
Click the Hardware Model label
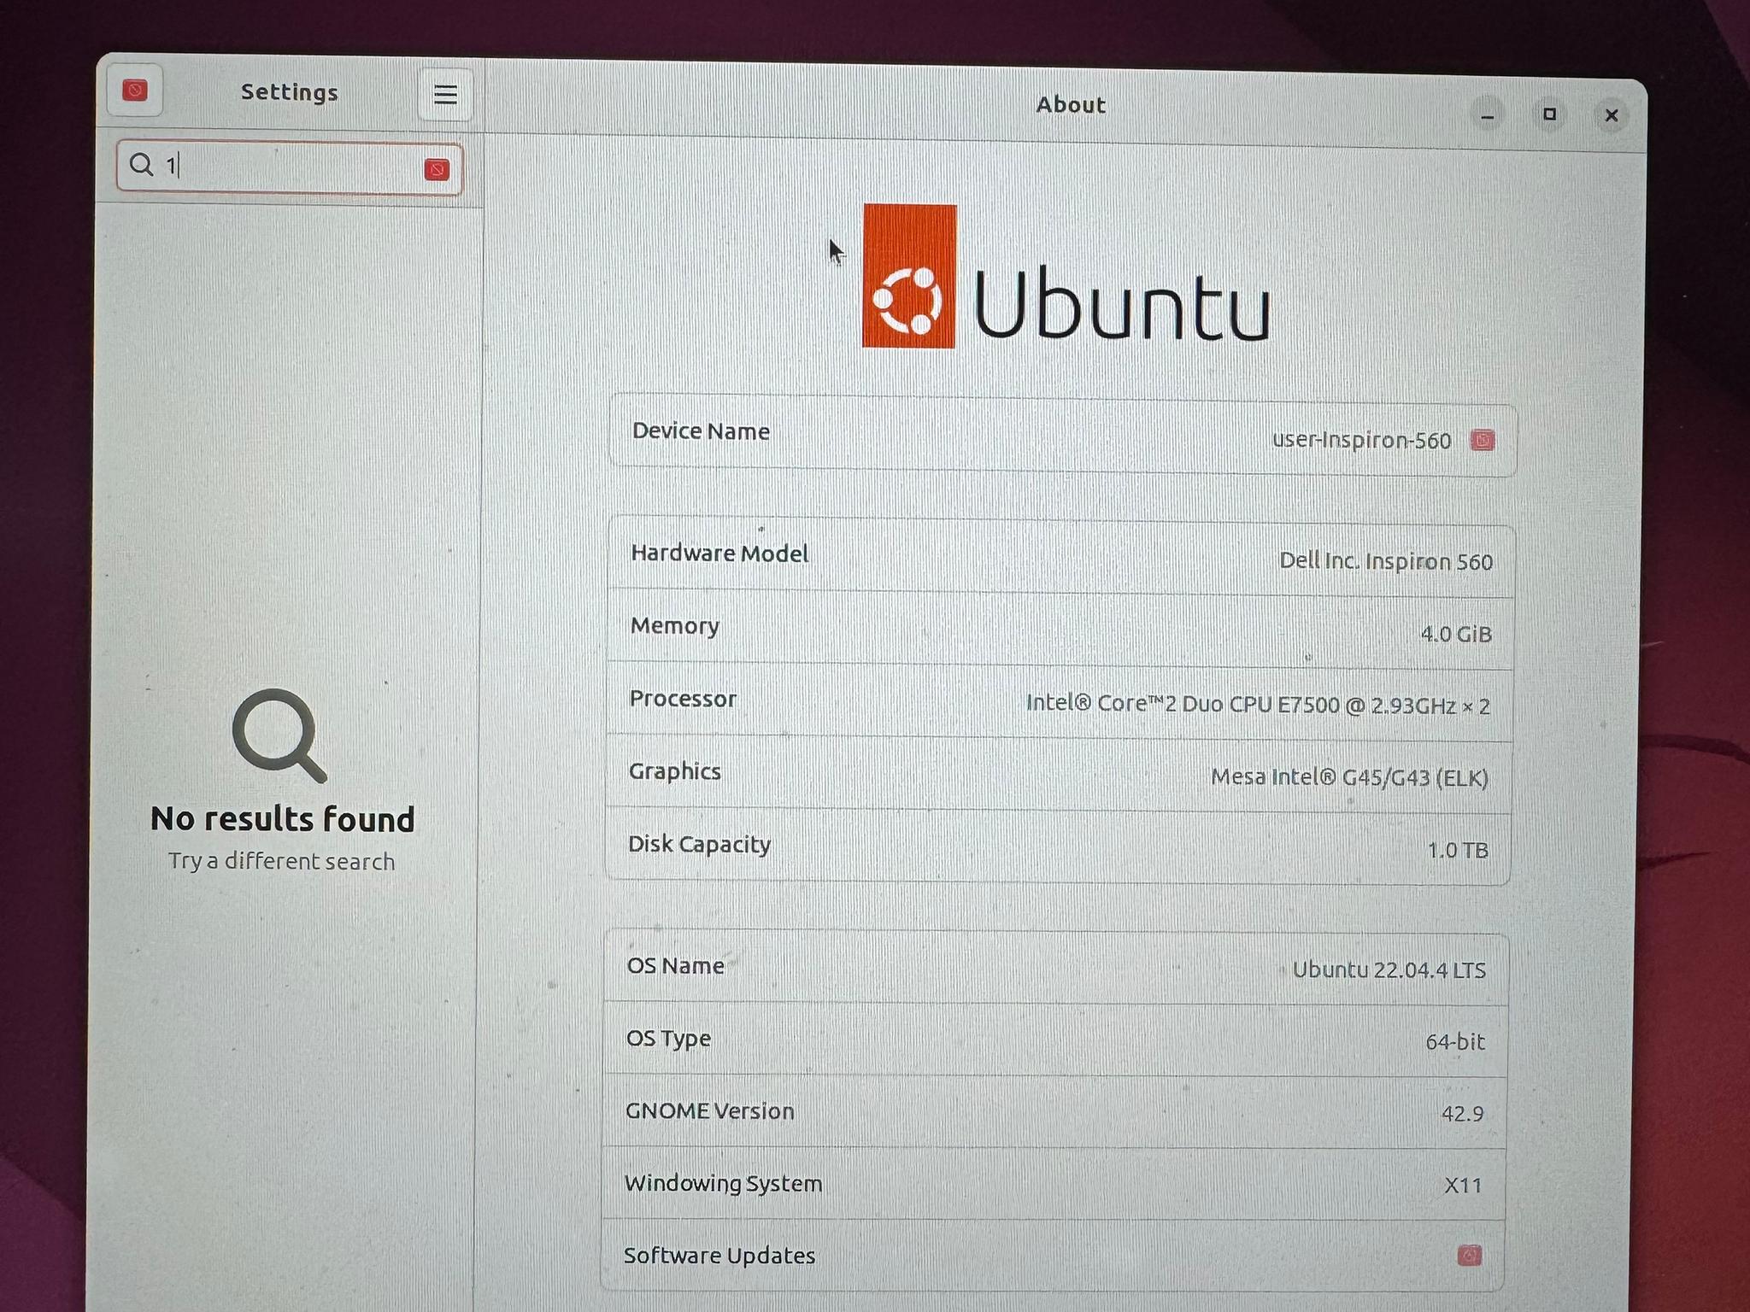(x=719, y=553)
